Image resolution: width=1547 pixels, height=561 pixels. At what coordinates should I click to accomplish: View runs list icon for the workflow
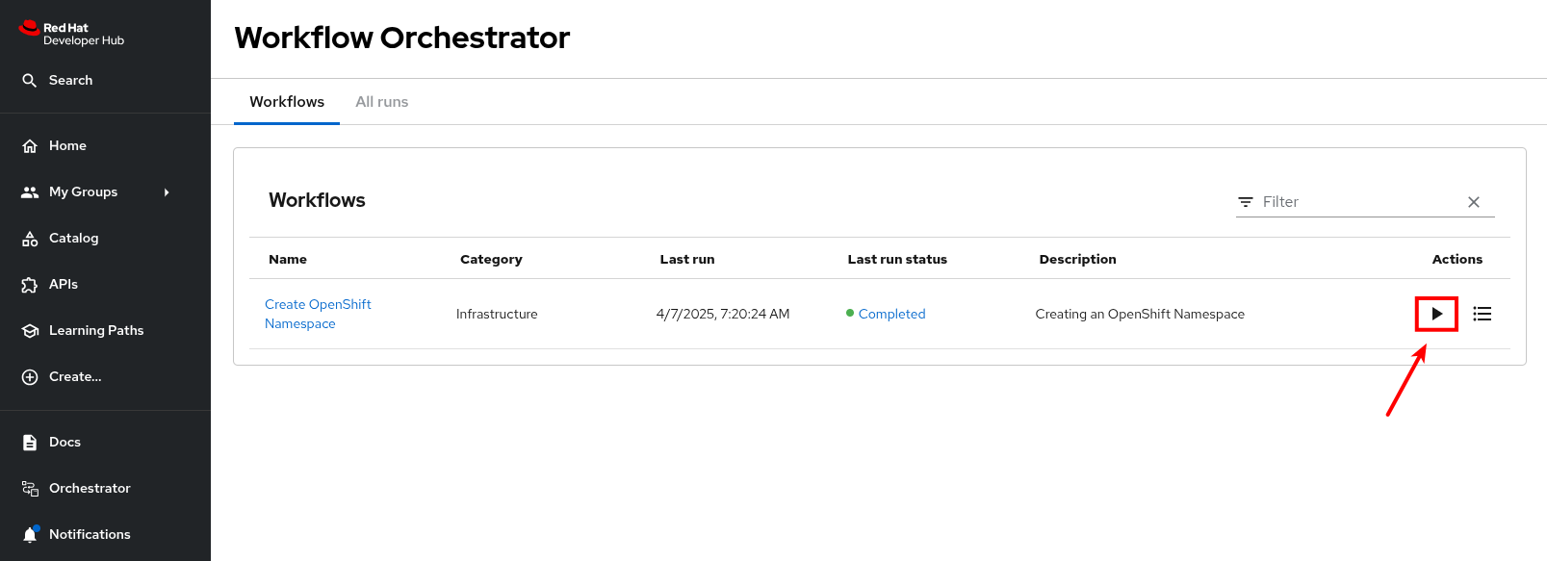click(x=1483, y=314)
